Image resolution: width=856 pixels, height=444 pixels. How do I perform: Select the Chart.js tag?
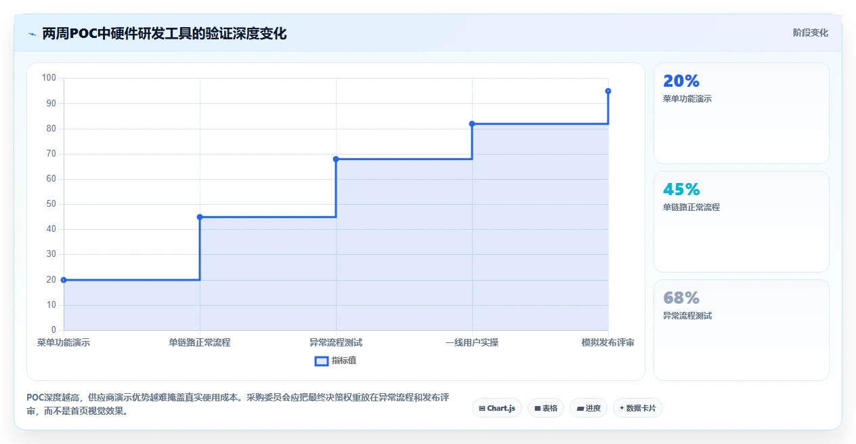[x=497, y=408]
